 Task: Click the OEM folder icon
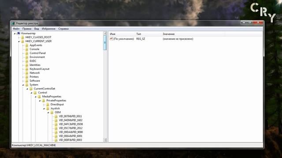click(52, 112)
